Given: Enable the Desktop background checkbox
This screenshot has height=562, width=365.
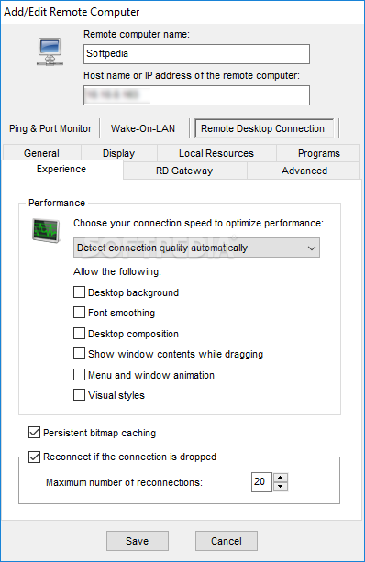Looking at the screenshot, I should coord(79,292).
